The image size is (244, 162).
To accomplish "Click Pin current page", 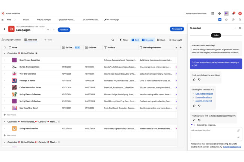I will pos(111,20).
